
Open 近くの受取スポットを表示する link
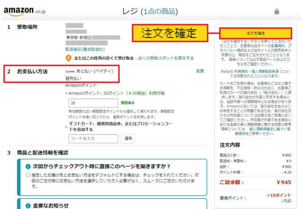[x=166, y=58]
